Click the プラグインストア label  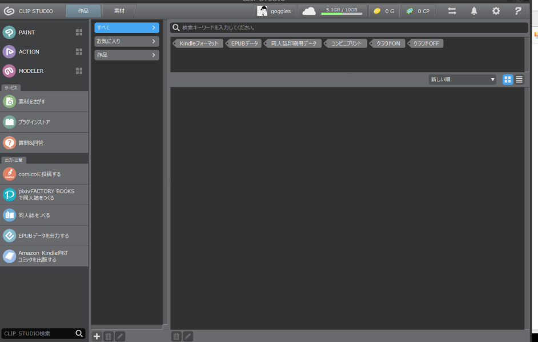(x=34, y=122)
